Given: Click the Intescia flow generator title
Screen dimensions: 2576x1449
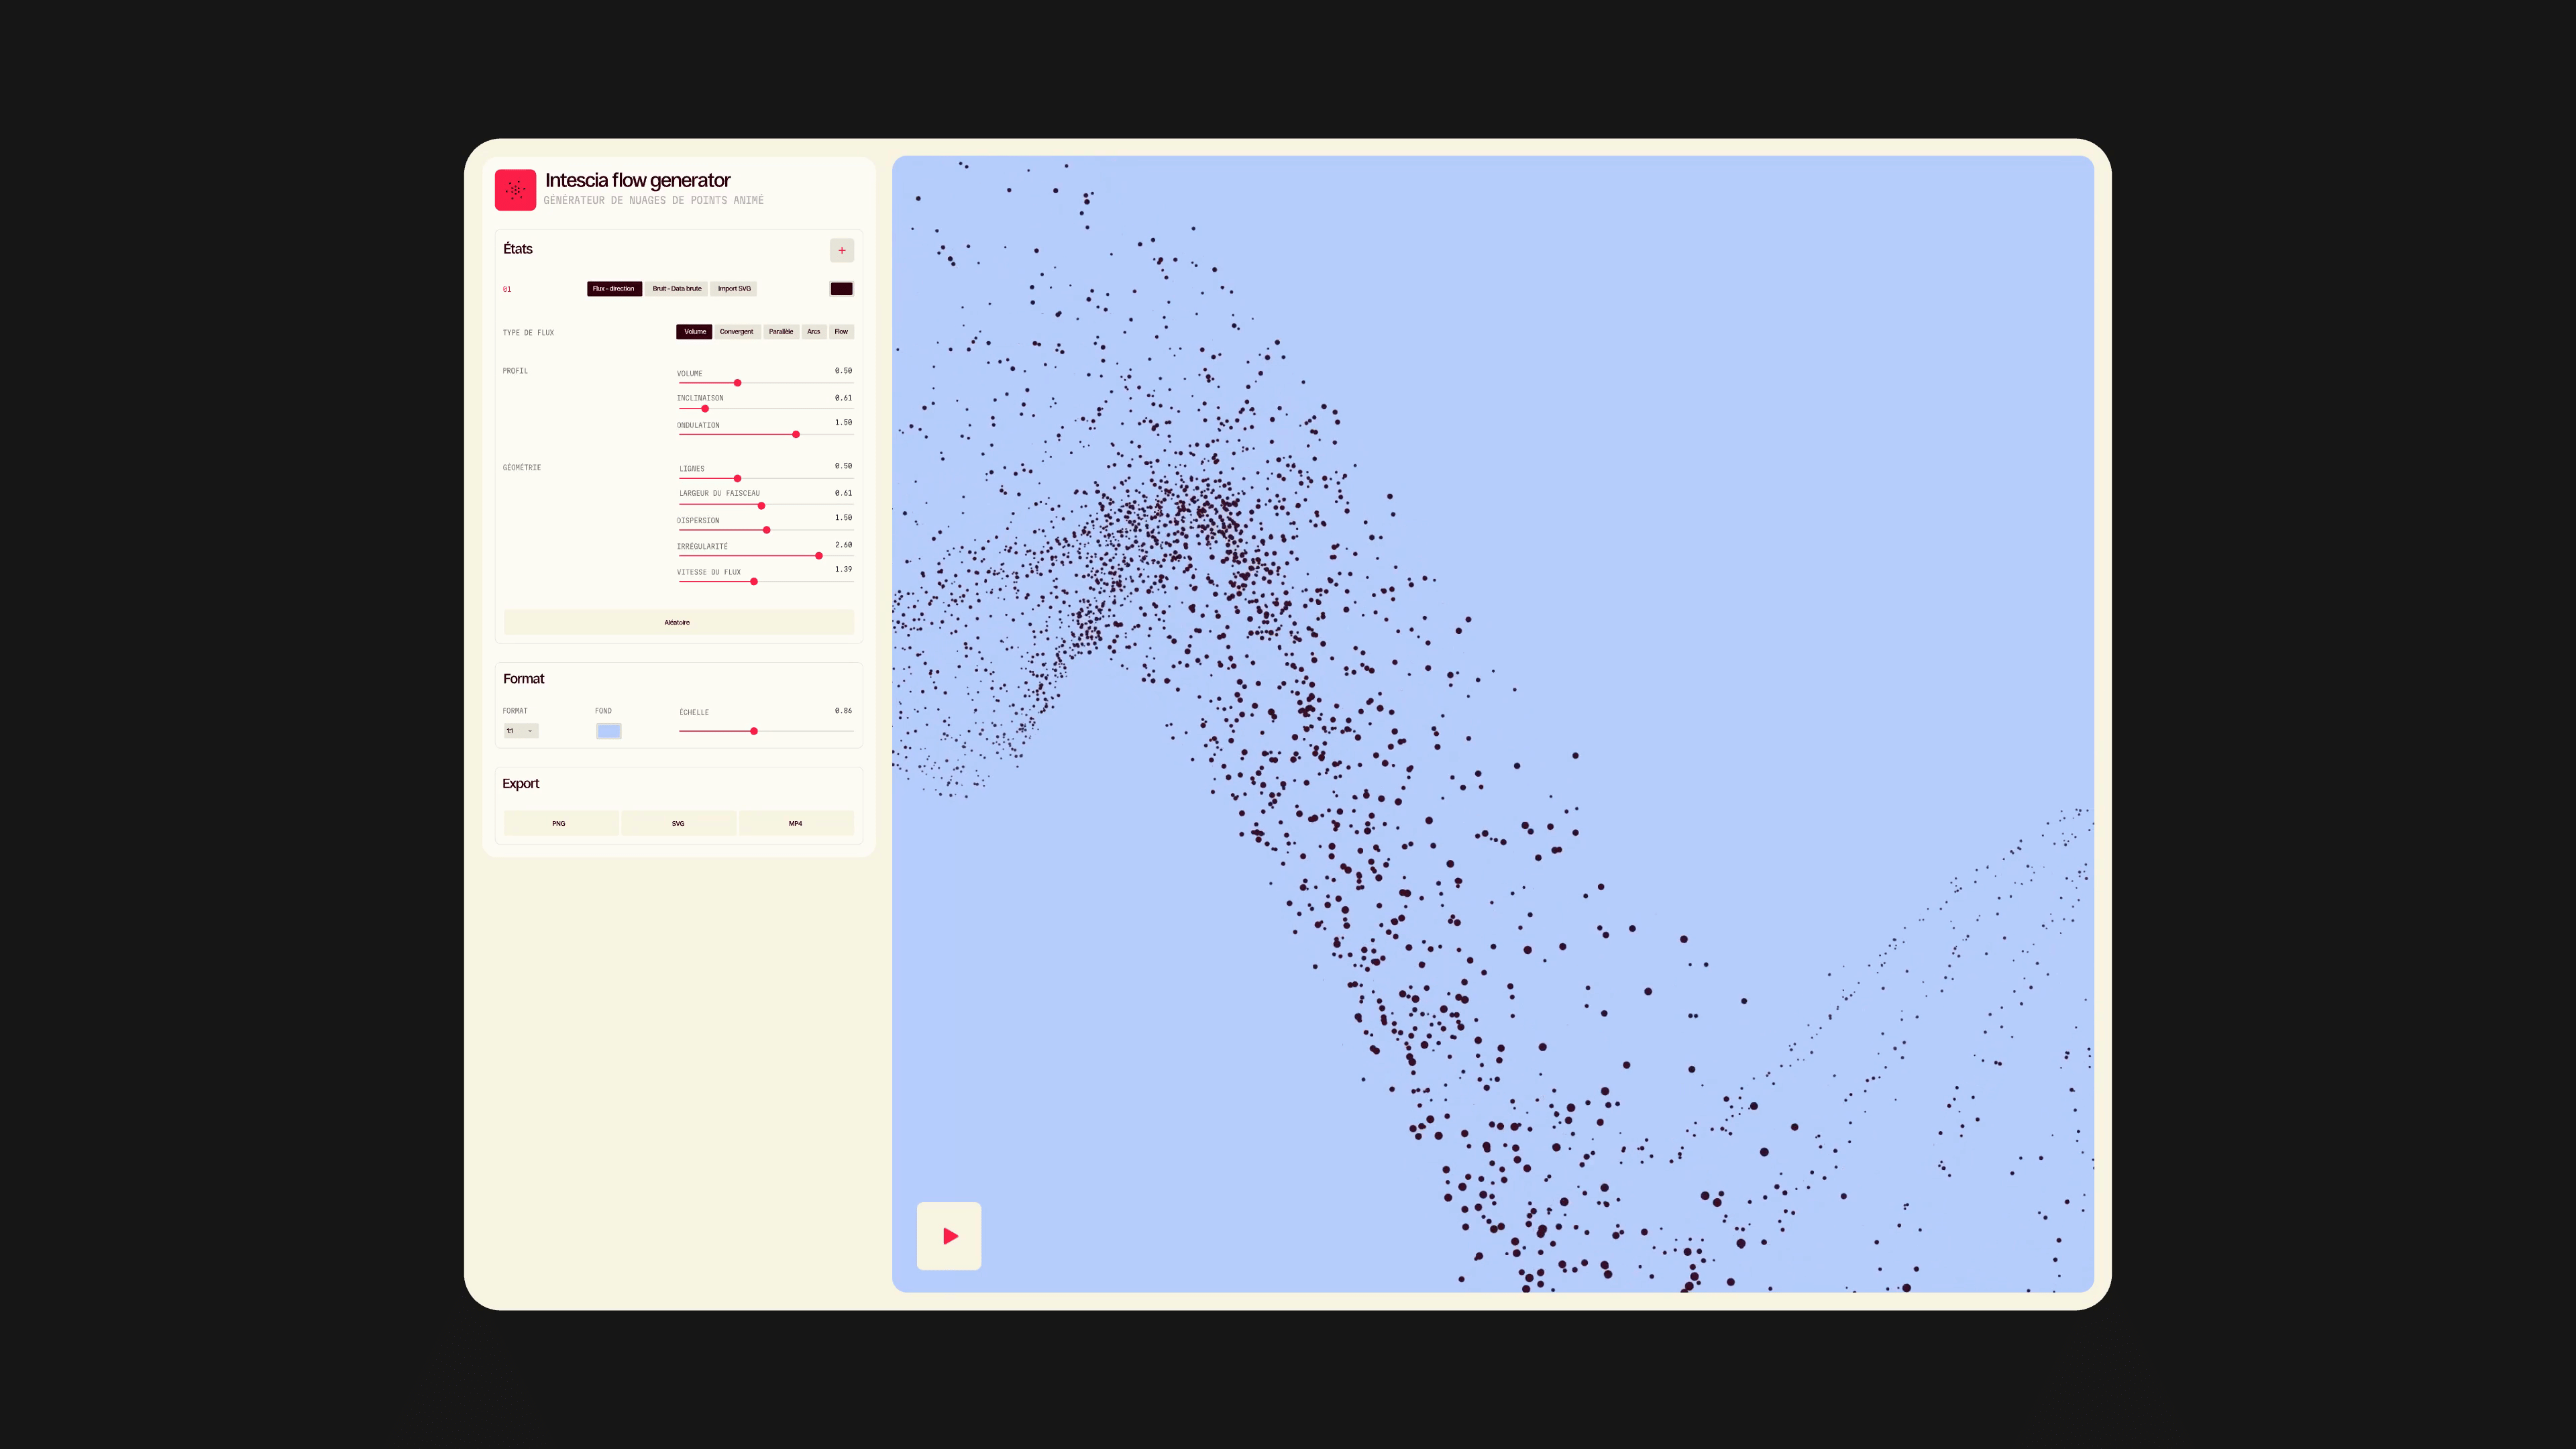Looking at the screenshot, I should 638,180.
